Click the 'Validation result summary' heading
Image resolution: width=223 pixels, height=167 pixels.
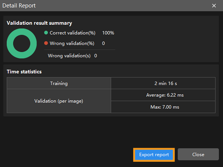tap(39, 23)
